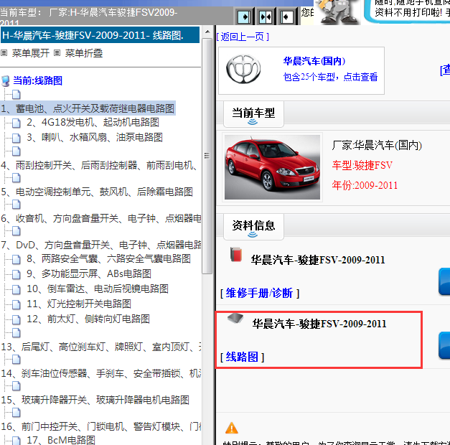Click the right-arrow panel layout button
Screen dimensions: 450x445
(x=244, y=17)
